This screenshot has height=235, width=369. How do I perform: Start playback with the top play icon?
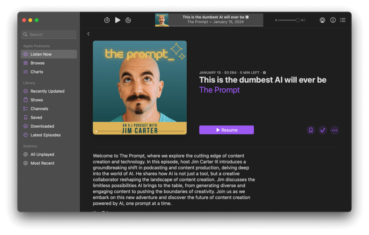coord(117,20)
